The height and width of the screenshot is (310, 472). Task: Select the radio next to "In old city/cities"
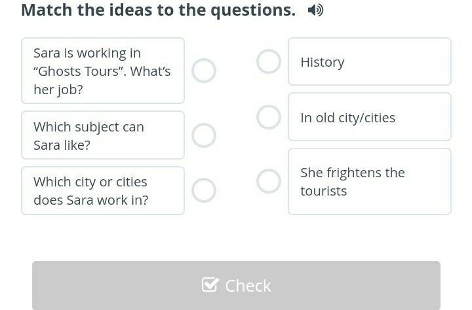coord(268,117)
